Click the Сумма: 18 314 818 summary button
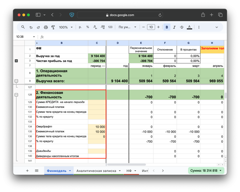The width and height of the screenshot is (240, 192). [x=206, y=170]
